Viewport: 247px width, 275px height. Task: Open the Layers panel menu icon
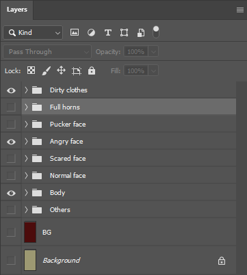240,10
